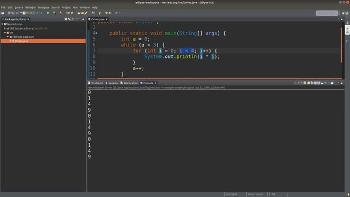
Task: Open the Refactor menu
Action: coord(31,7)
